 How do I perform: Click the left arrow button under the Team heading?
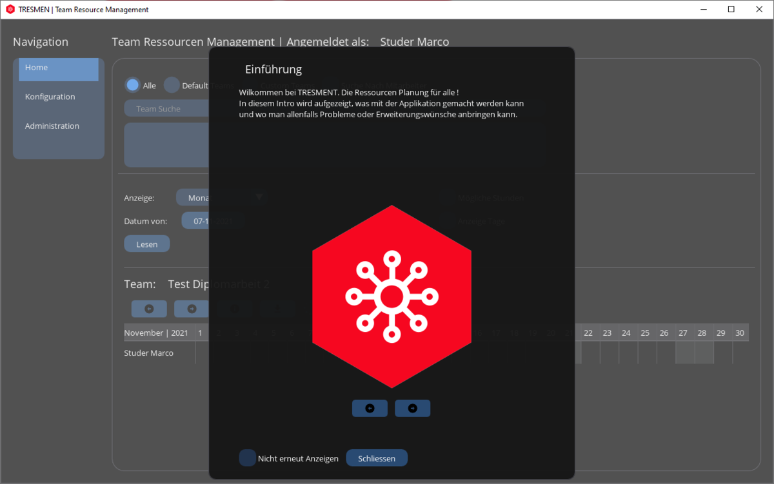coord(149,309)
